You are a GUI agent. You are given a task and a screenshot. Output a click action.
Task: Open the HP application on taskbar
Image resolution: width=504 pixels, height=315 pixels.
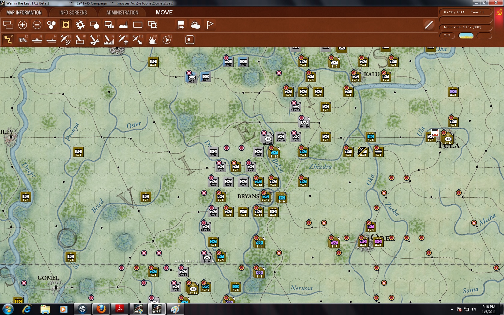tap(82, 309)
